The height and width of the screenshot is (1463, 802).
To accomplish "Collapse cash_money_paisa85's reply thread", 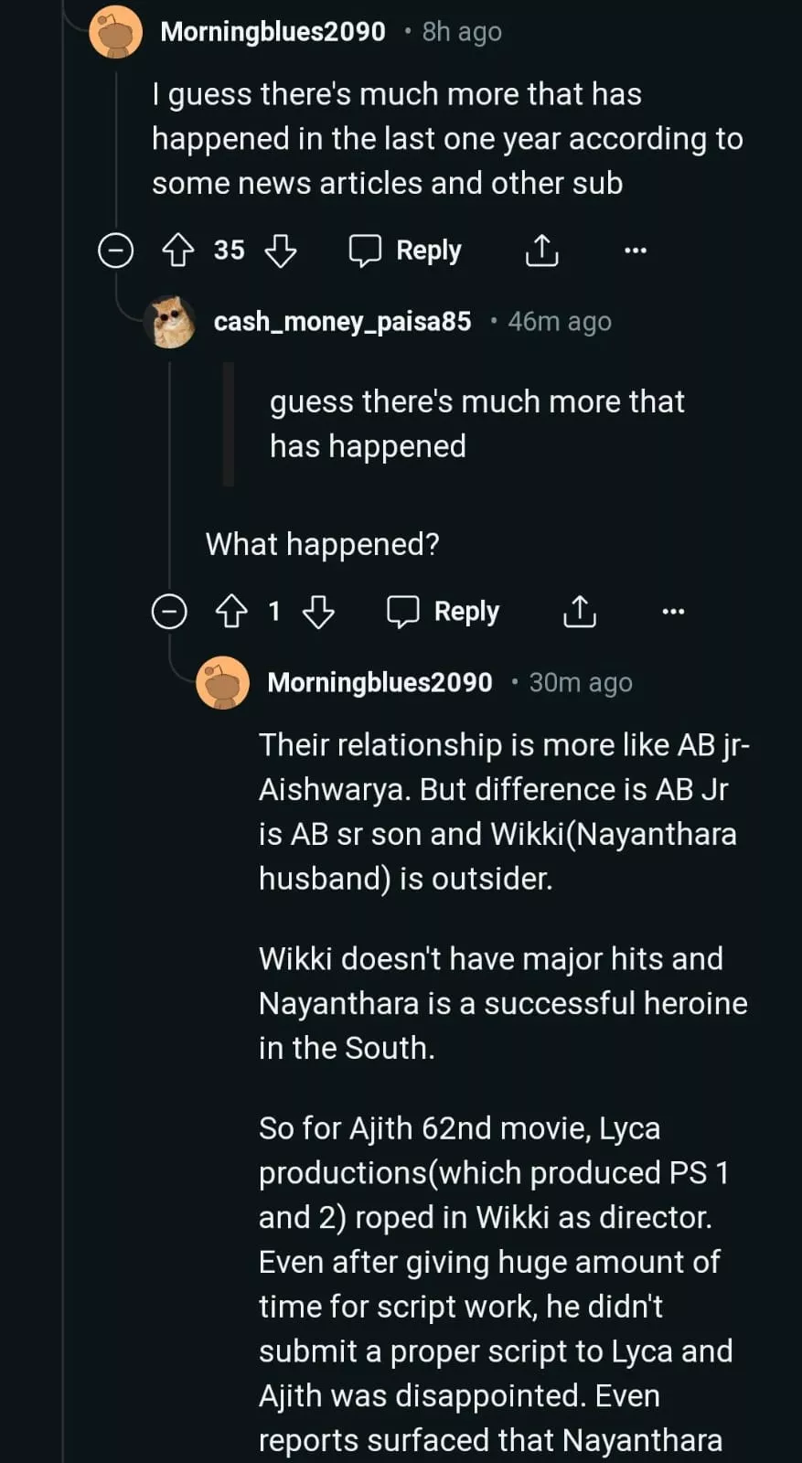I will tap(169, 611).
